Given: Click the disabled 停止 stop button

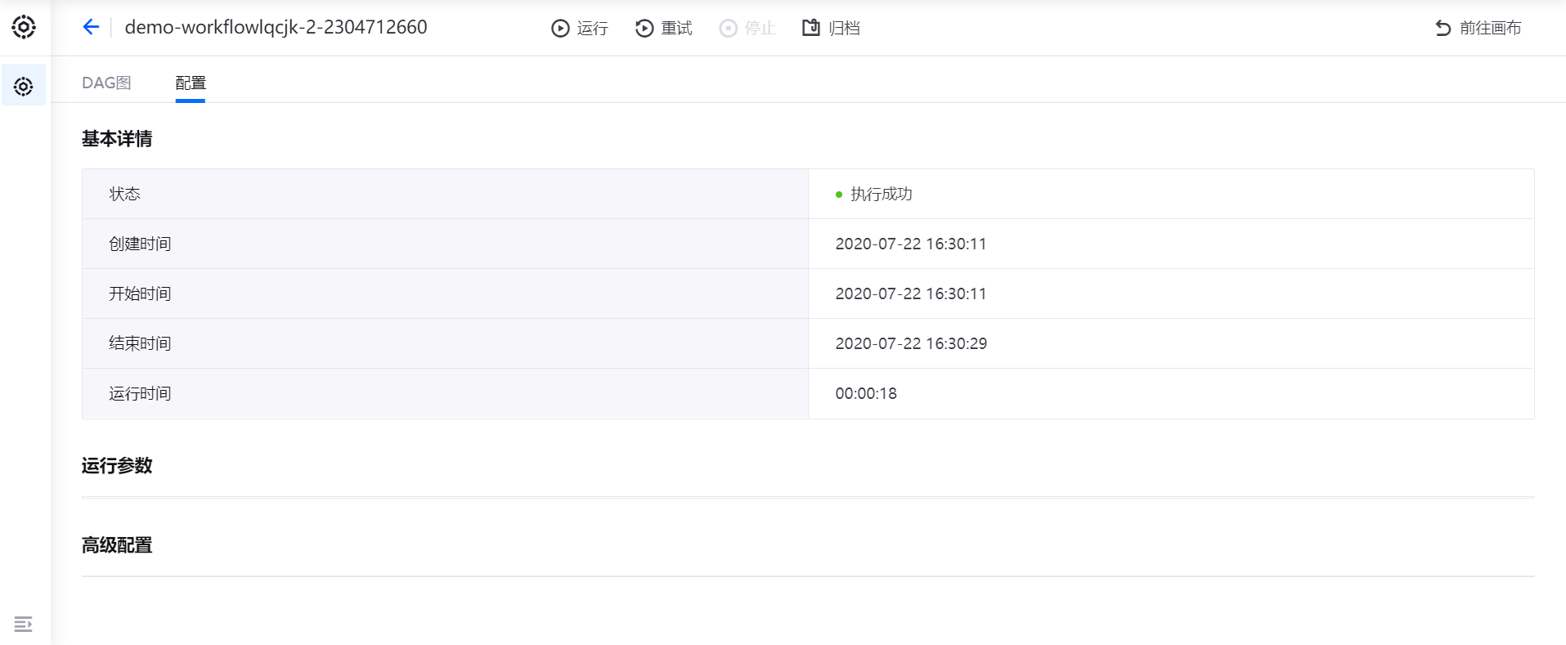Looking at the screenshot, I should 747,28.
